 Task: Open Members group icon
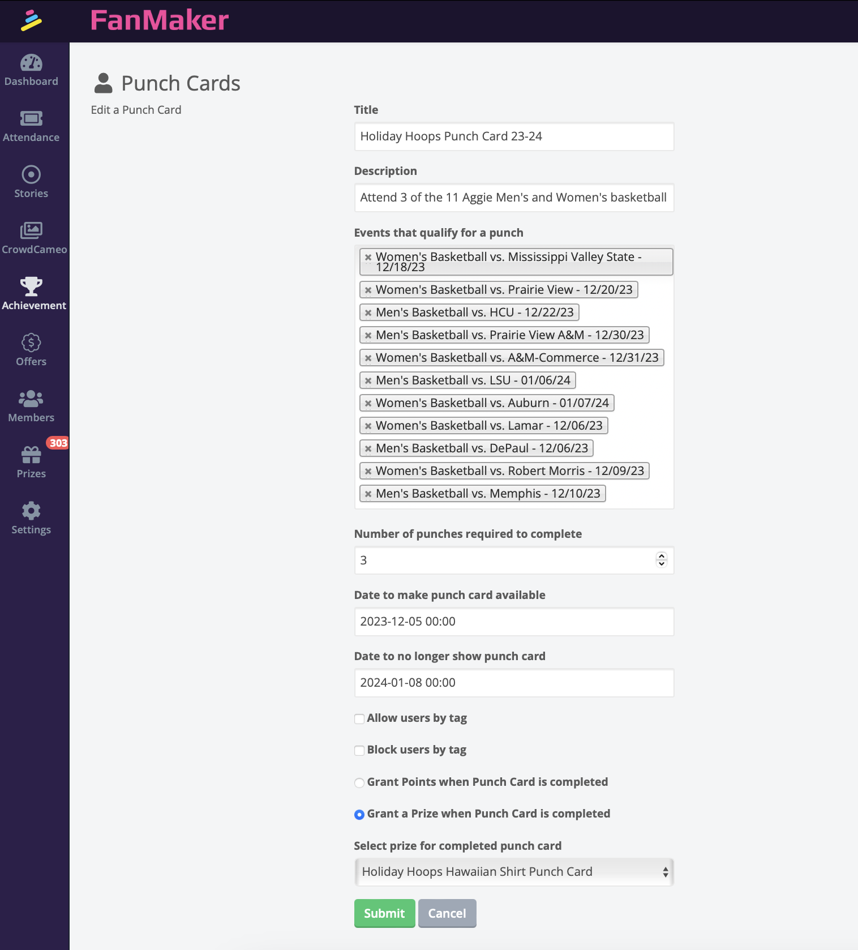click(31, 399)
